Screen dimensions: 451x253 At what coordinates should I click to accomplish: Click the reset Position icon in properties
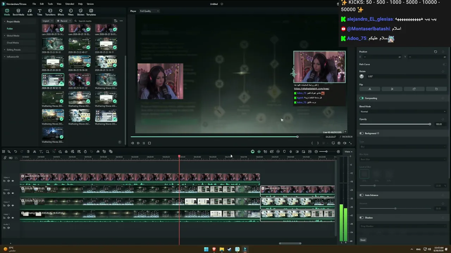click(x=435, y=52)
